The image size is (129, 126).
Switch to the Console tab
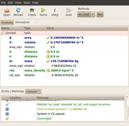(x=33, y=92)
